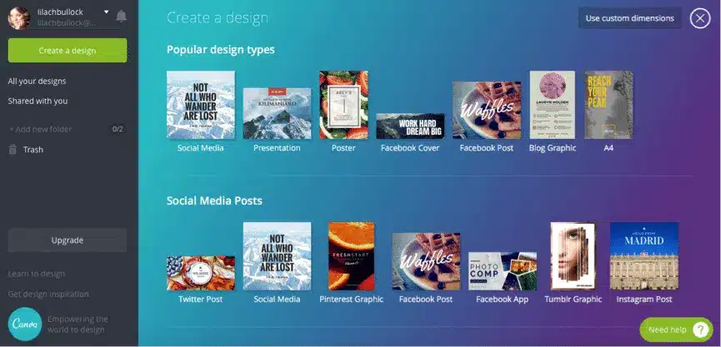Click the notification bell icon

(x=122, y=17)
